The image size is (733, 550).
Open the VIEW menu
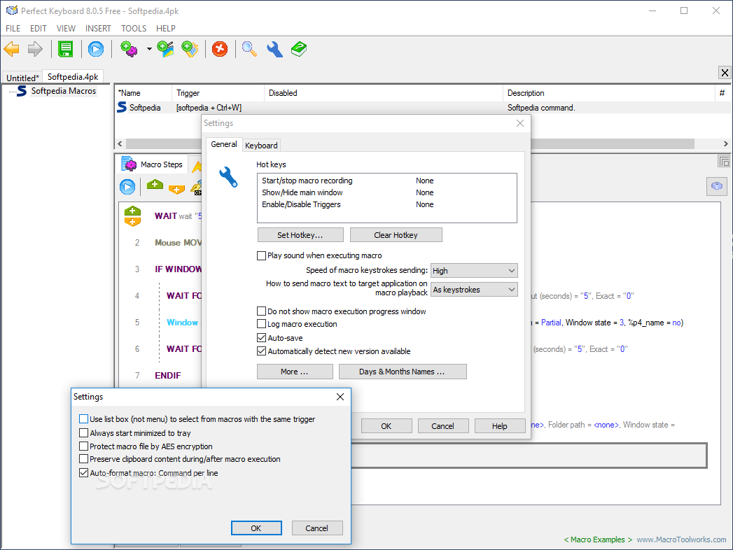(66, 29)
